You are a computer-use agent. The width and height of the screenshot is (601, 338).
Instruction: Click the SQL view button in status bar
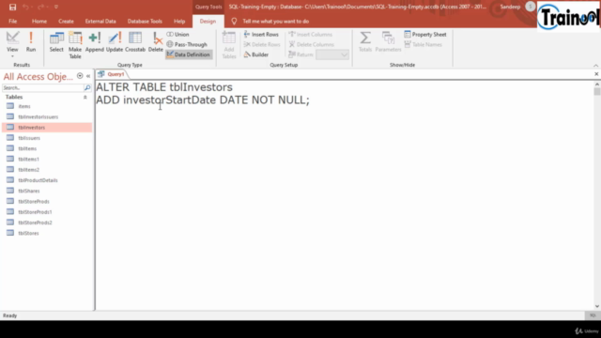tap(593, 315)
